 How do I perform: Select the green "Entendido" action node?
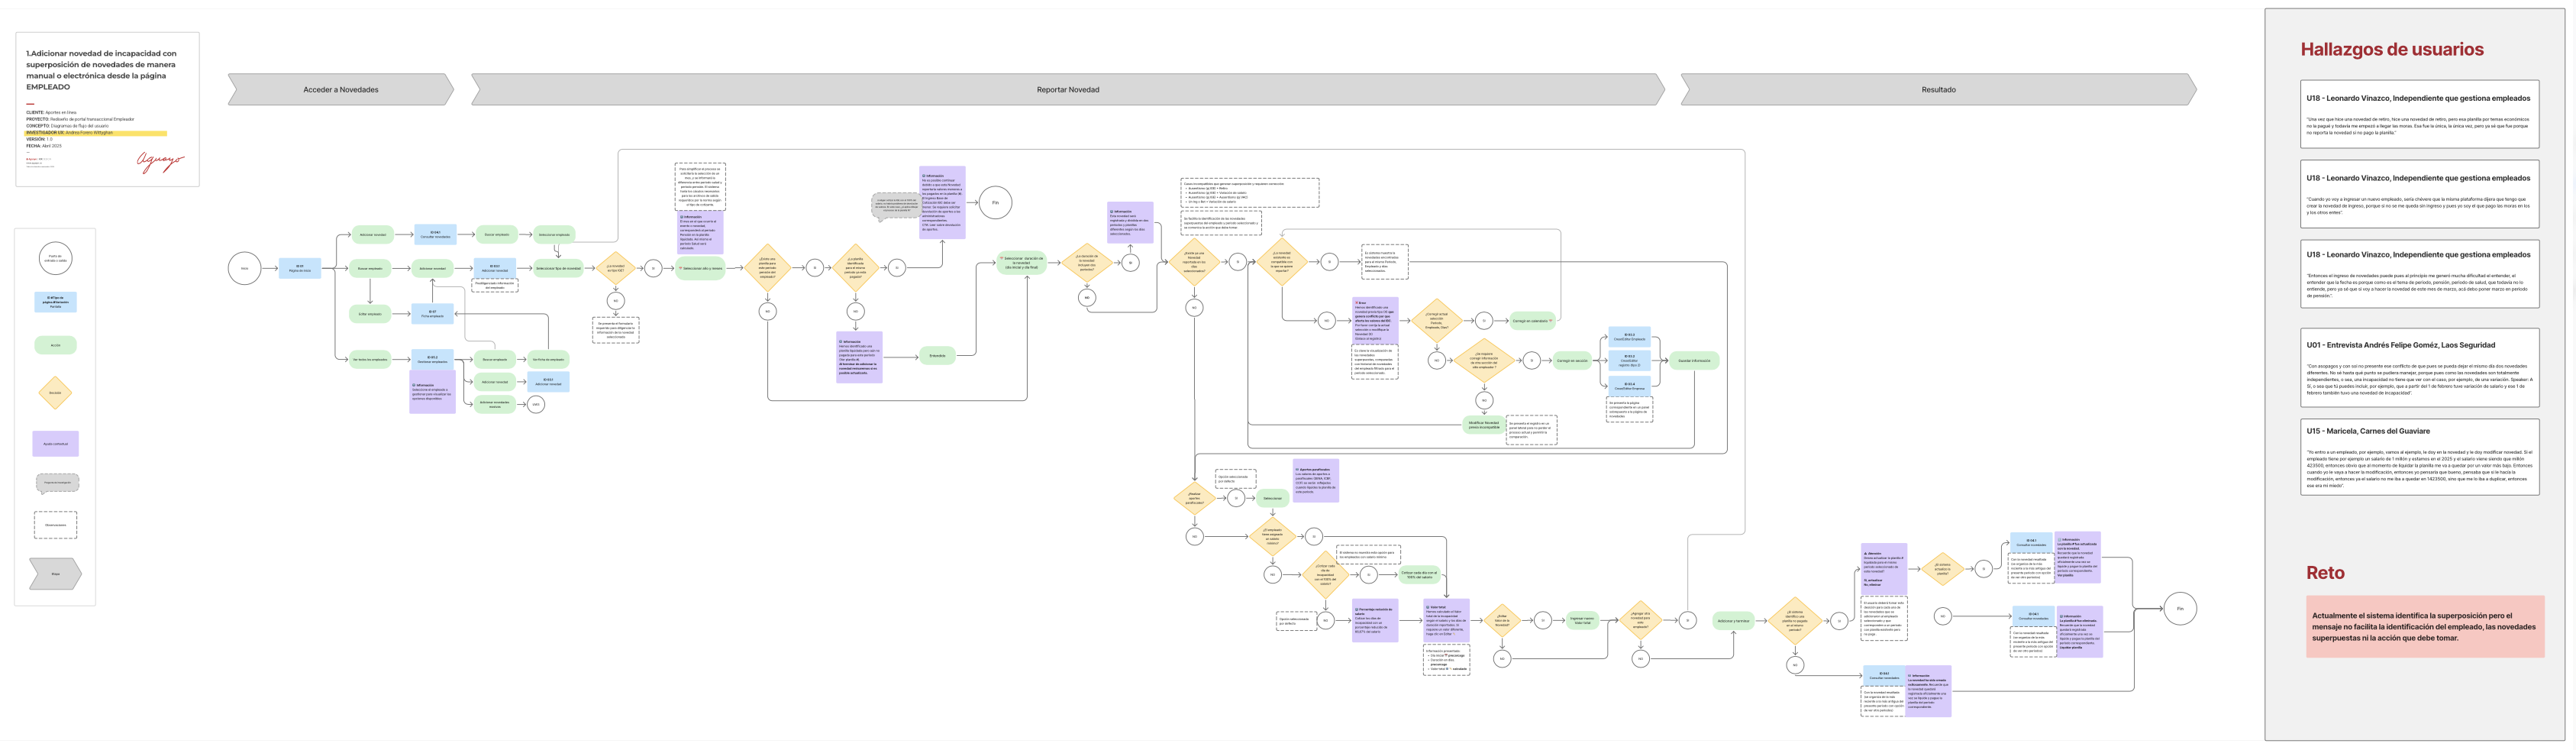937,355
